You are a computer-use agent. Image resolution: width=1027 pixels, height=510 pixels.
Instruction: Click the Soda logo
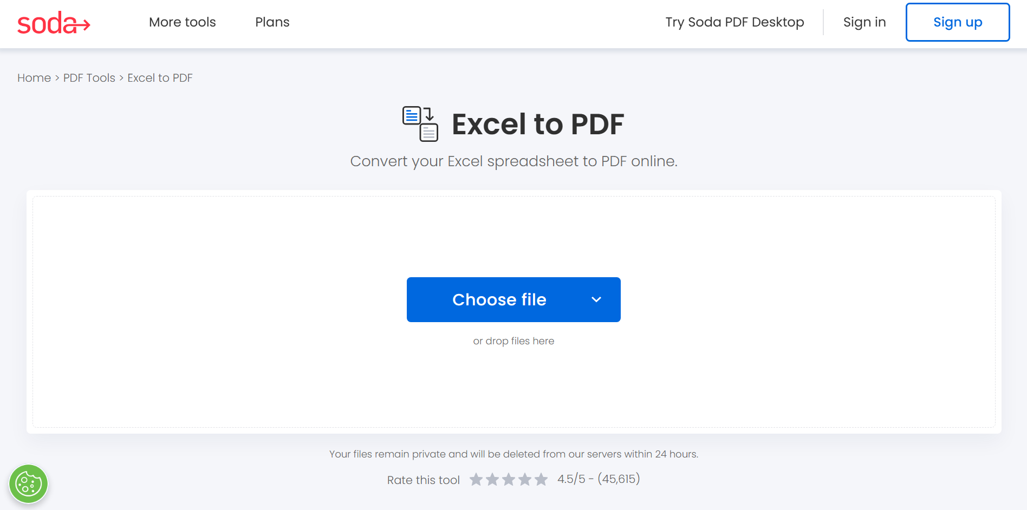click(x=54, y=23)
